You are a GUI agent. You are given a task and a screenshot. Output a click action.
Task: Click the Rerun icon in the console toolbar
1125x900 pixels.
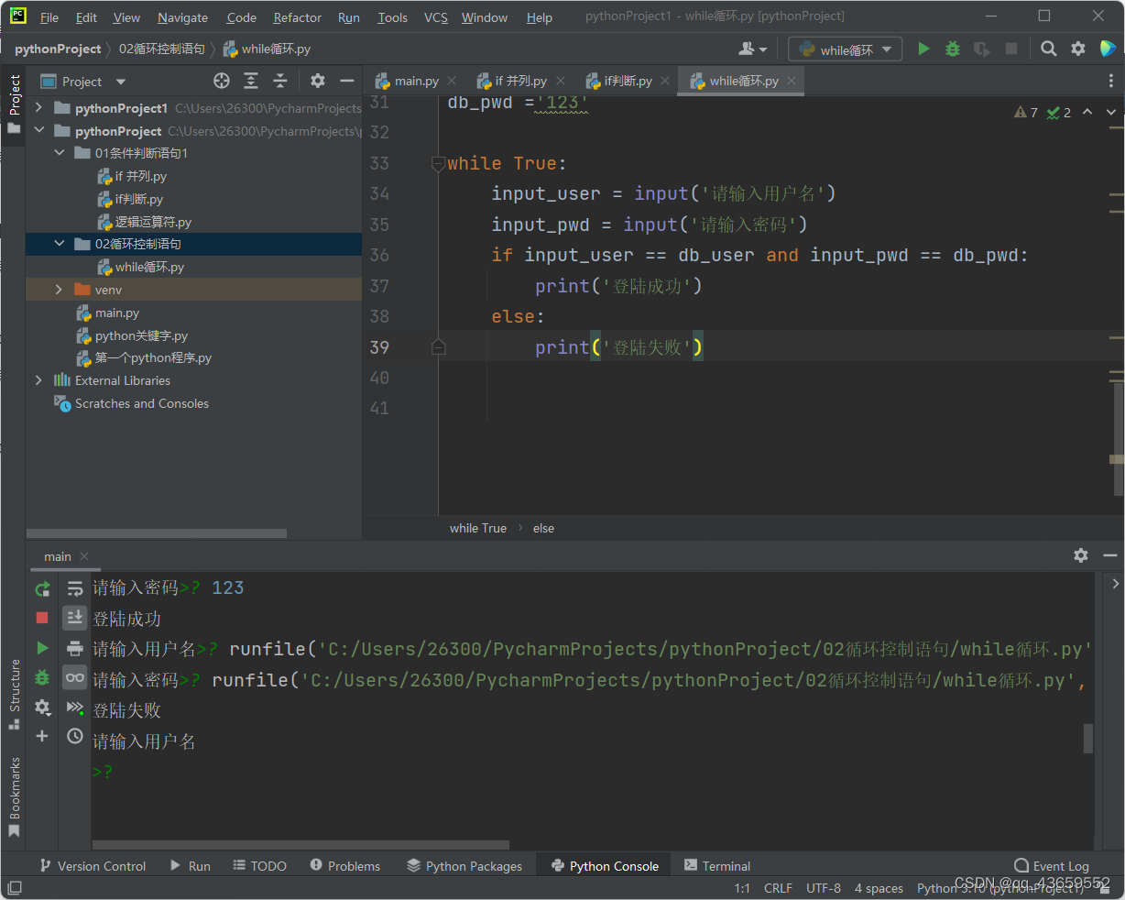42,587
